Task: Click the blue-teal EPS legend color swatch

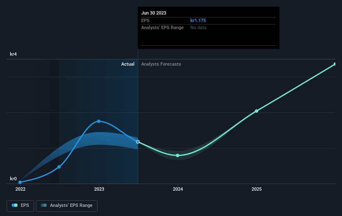Action: 15,205
